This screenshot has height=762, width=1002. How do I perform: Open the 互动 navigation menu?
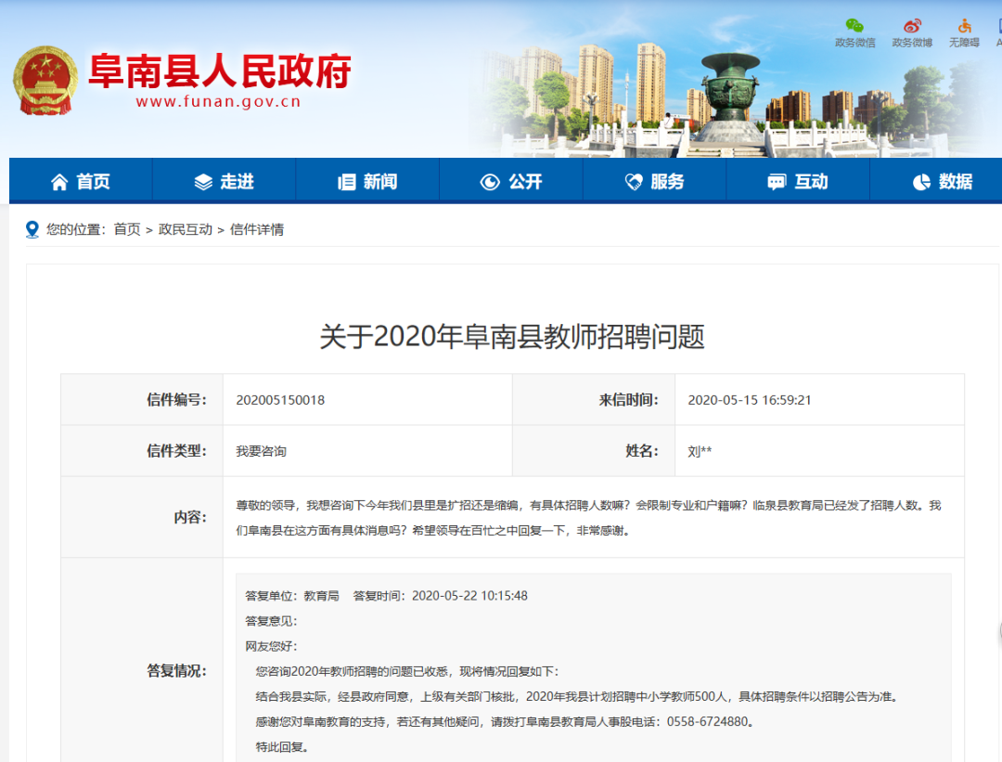click(798, 182)
